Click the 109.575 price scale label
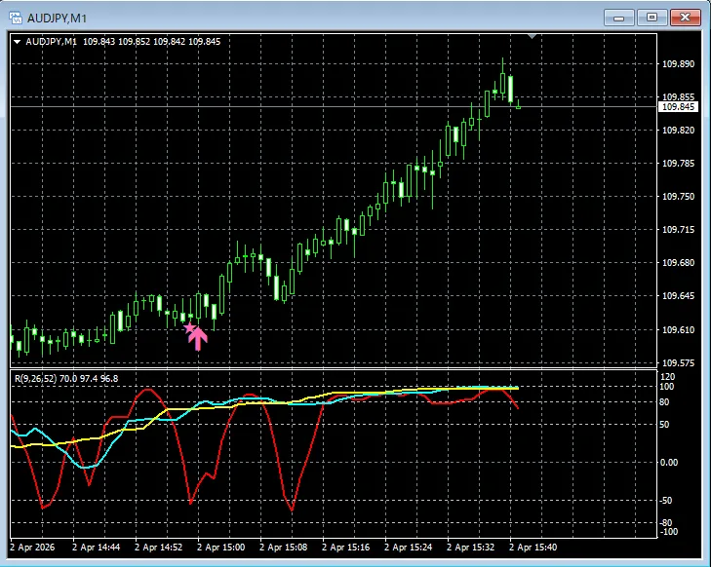The height and width of the screenshot is (567, 711). click(x=679, y=363)
